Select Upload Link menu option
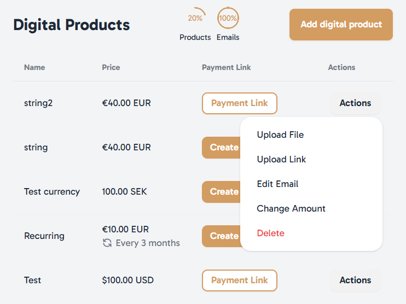This screenshot has width=406, height=304. (x=281, y=159)
